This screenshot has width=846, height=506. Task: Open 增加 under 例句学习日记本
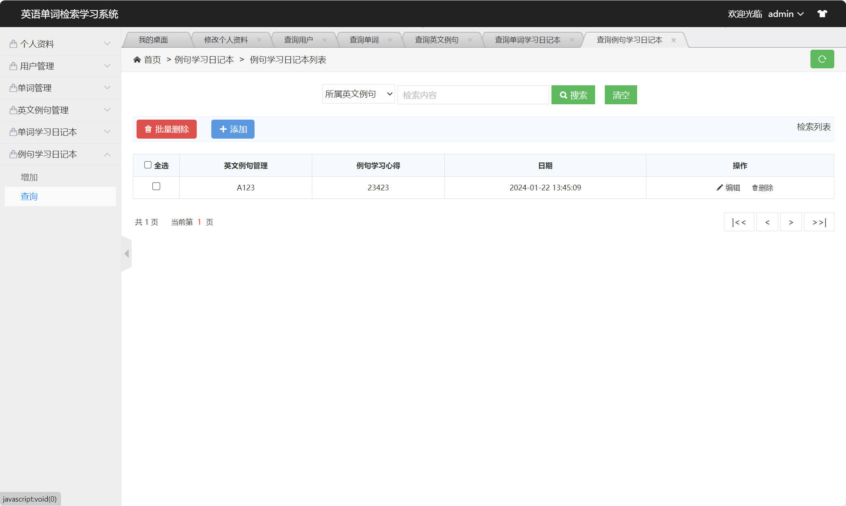coord(28,177)
